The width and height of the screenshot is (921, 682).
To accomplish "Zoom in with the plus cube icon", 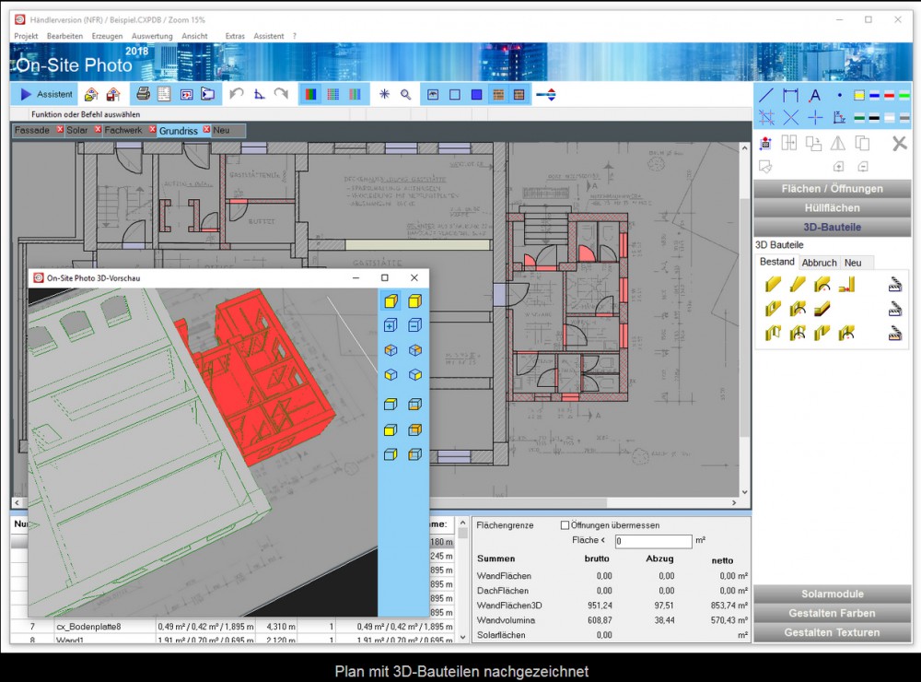I will 391,325.
